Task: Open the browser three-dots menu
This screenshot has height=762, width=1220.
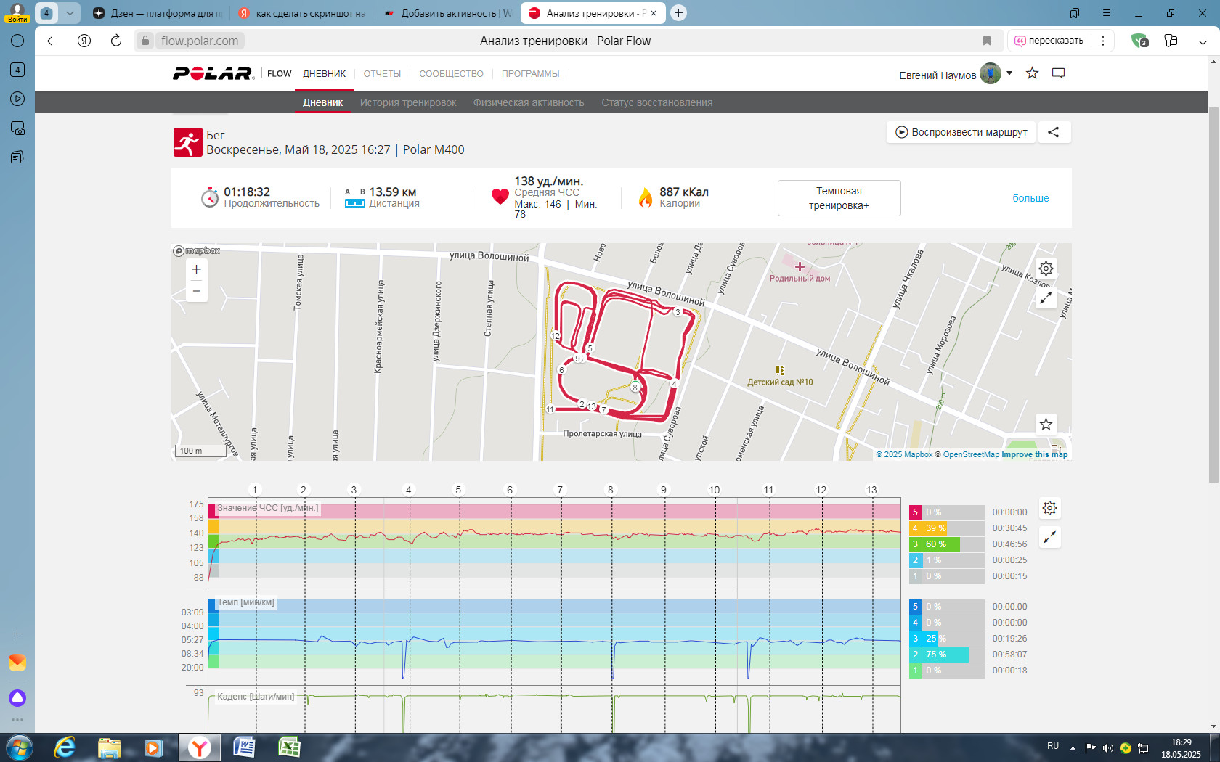Action: 1103,41
